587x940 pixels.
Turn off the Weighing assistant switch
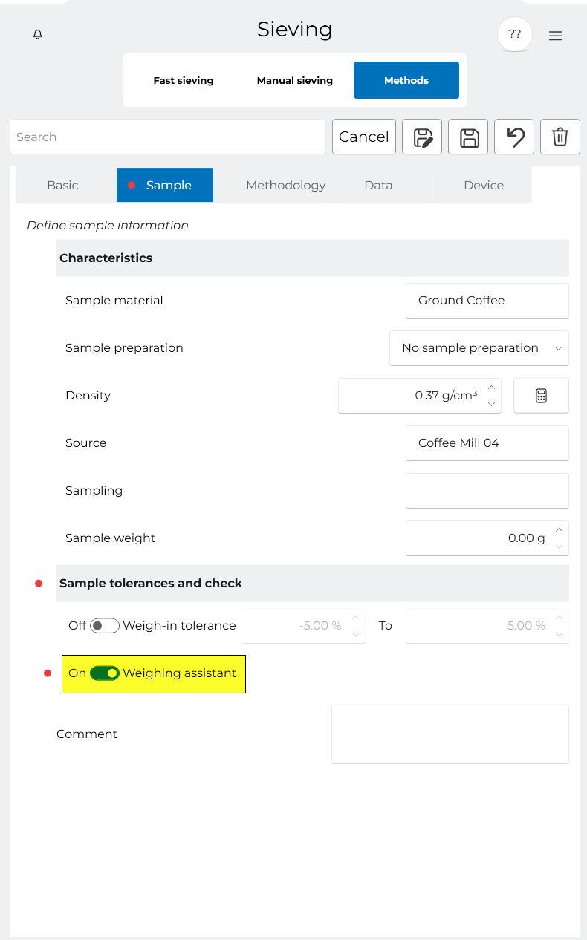tap(105, 673)
